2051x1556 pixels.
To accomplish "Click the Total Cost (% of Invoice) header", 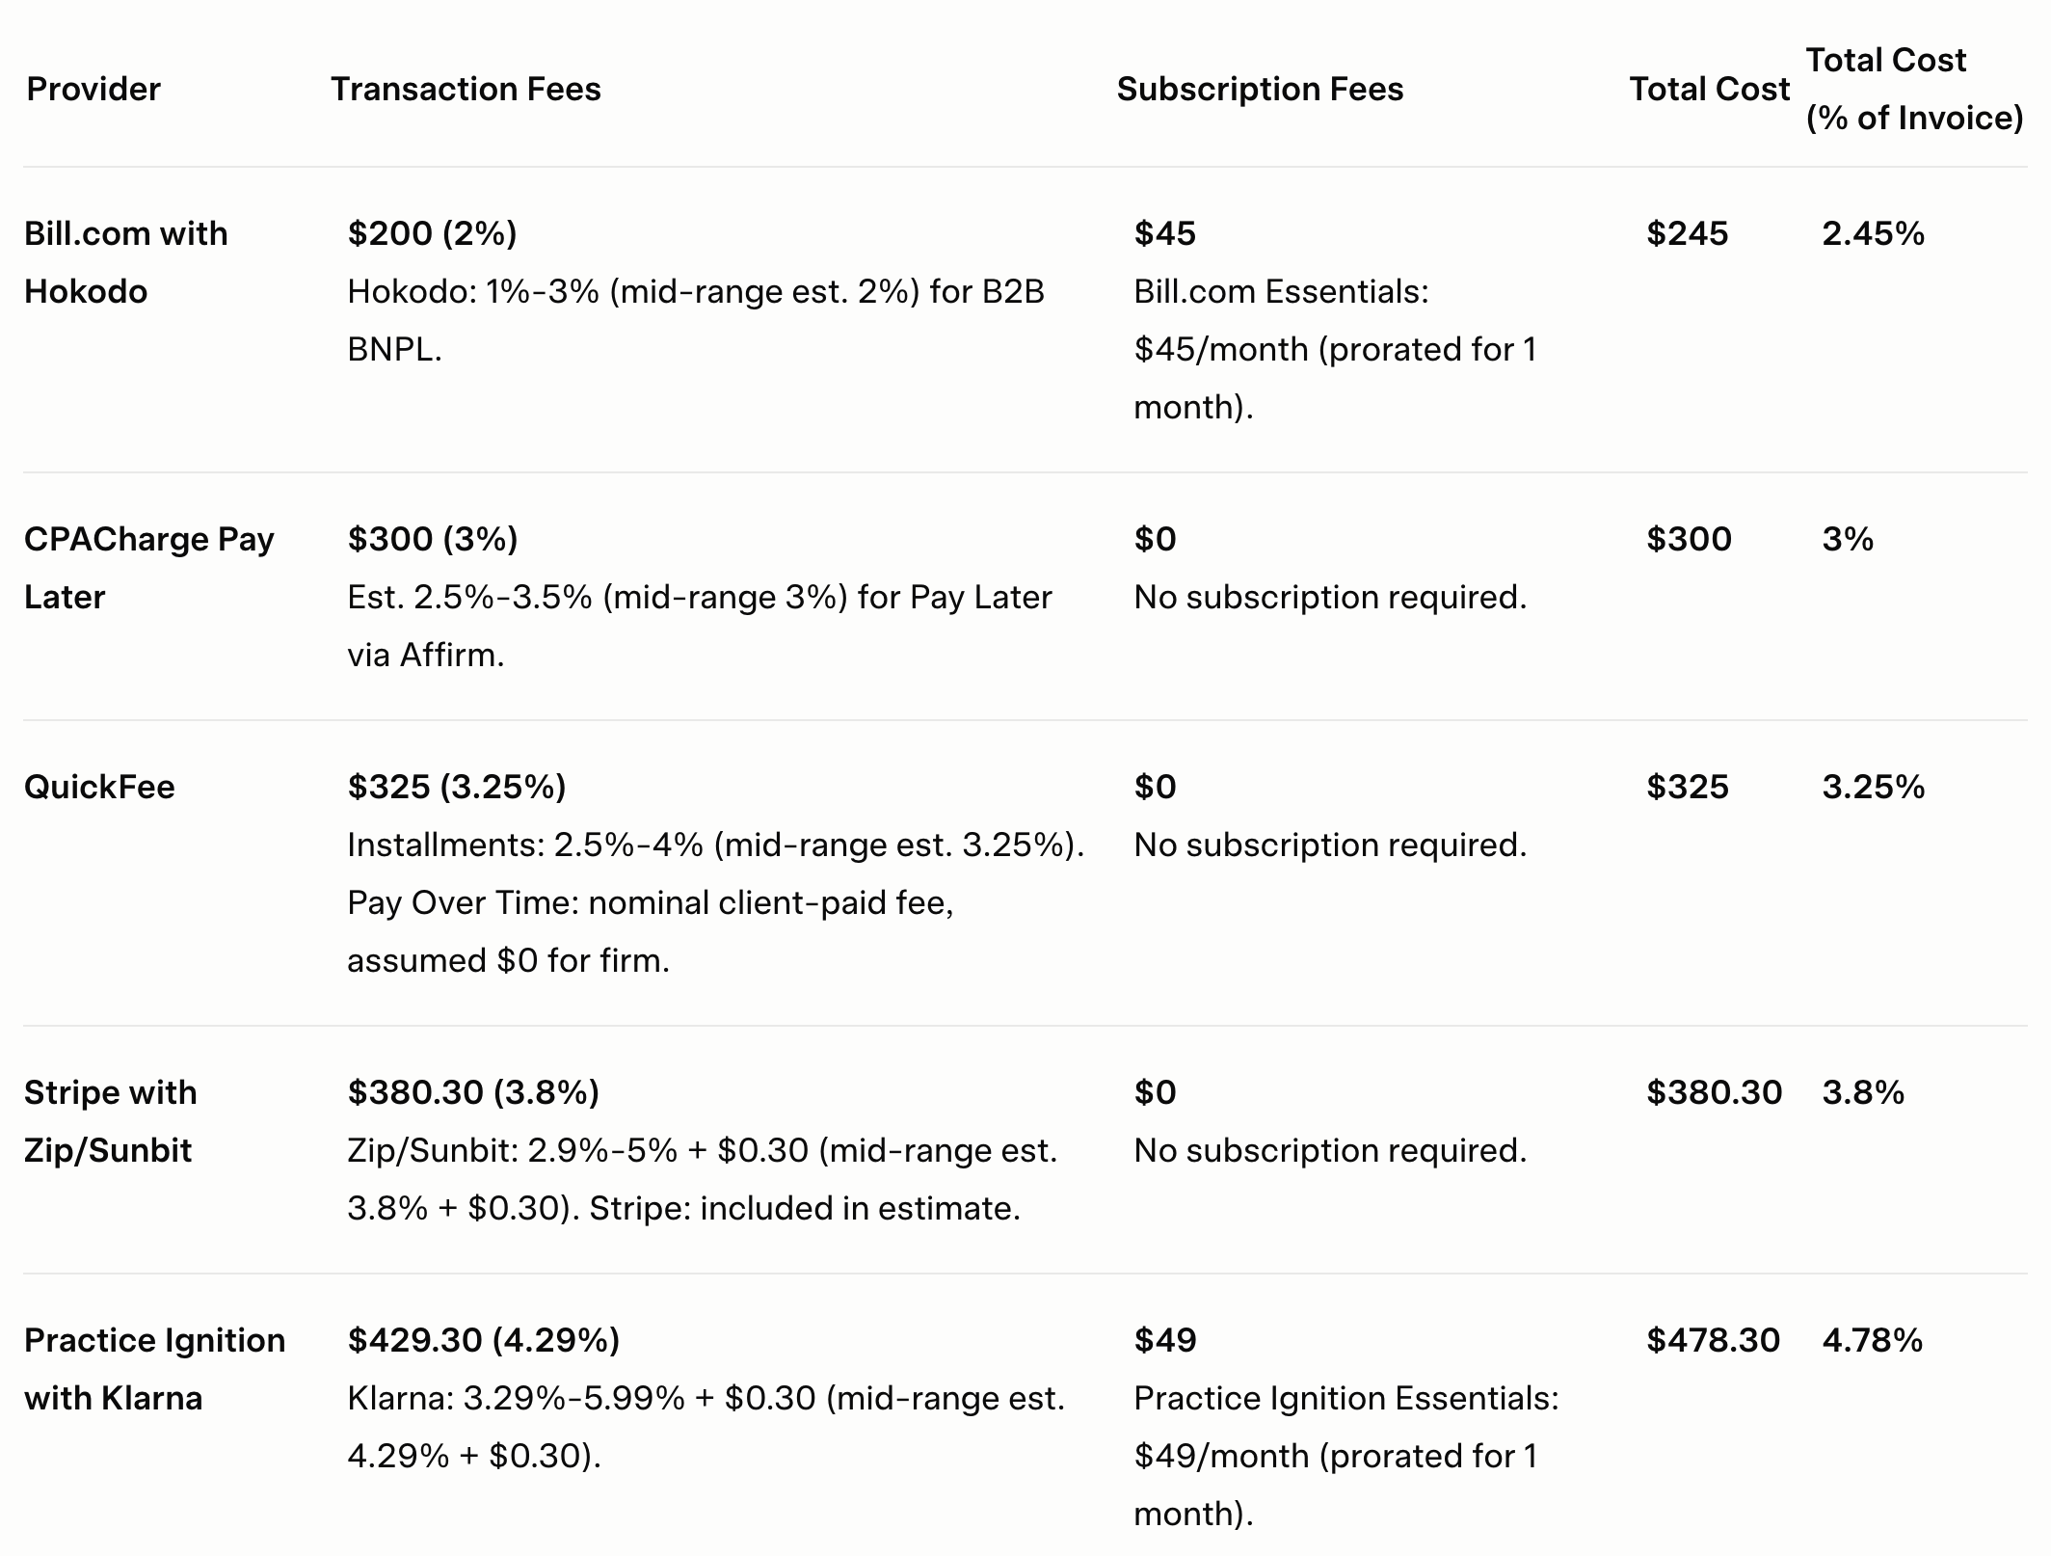I will [x=1914, y=89].
